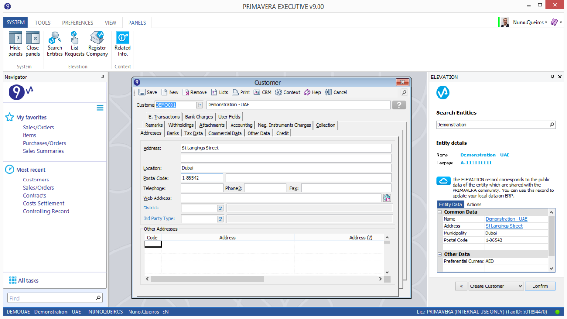Click New in the Customer toolbar
The image size is (567, 319).
point(170,92)
